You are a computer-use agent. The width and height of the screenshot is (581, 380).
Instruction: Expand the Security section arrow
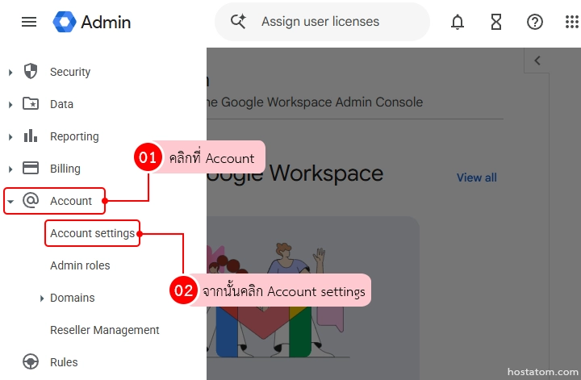pos(10,73)
